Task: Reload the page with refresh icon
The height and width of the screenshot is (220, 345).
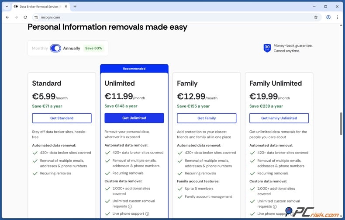Action: click(x=25, y=17)
